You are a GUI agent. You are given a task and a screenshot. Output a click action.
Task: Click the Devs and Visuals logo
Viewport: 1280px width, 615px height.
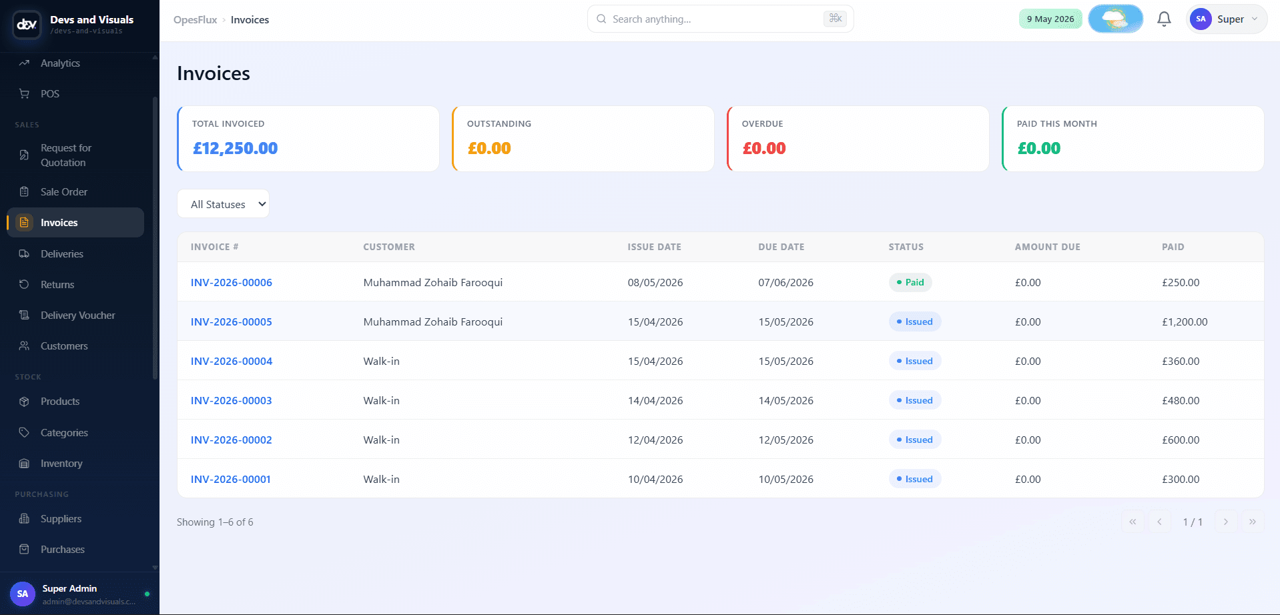[x=27, y=25]
